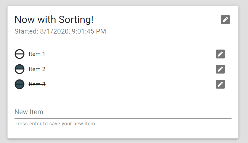248x143 pixels.
Task: Edit Item 2 using its pencil icon
Action: tap(220, 69)
